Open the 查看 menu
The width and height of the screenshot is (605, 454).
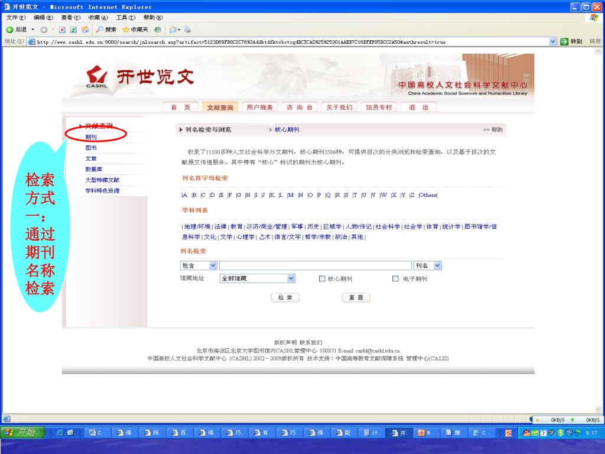[x=71, y=17]
